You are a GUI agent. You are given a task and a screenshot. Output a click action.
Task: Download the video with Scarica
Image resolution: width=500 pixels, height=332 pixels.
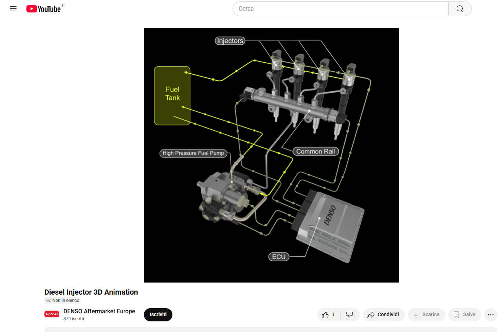click(426, 315)
